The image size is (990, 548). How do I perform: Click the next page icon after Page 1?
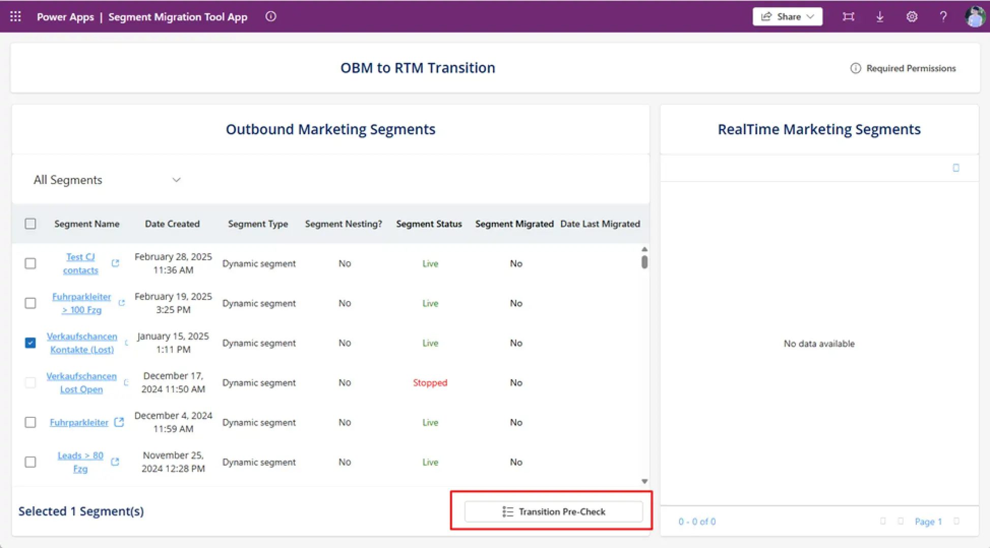956,521
